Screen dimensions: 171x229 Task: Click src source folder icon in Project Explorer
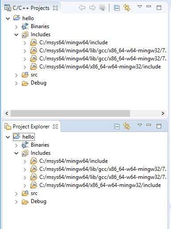tap(25, 193)
